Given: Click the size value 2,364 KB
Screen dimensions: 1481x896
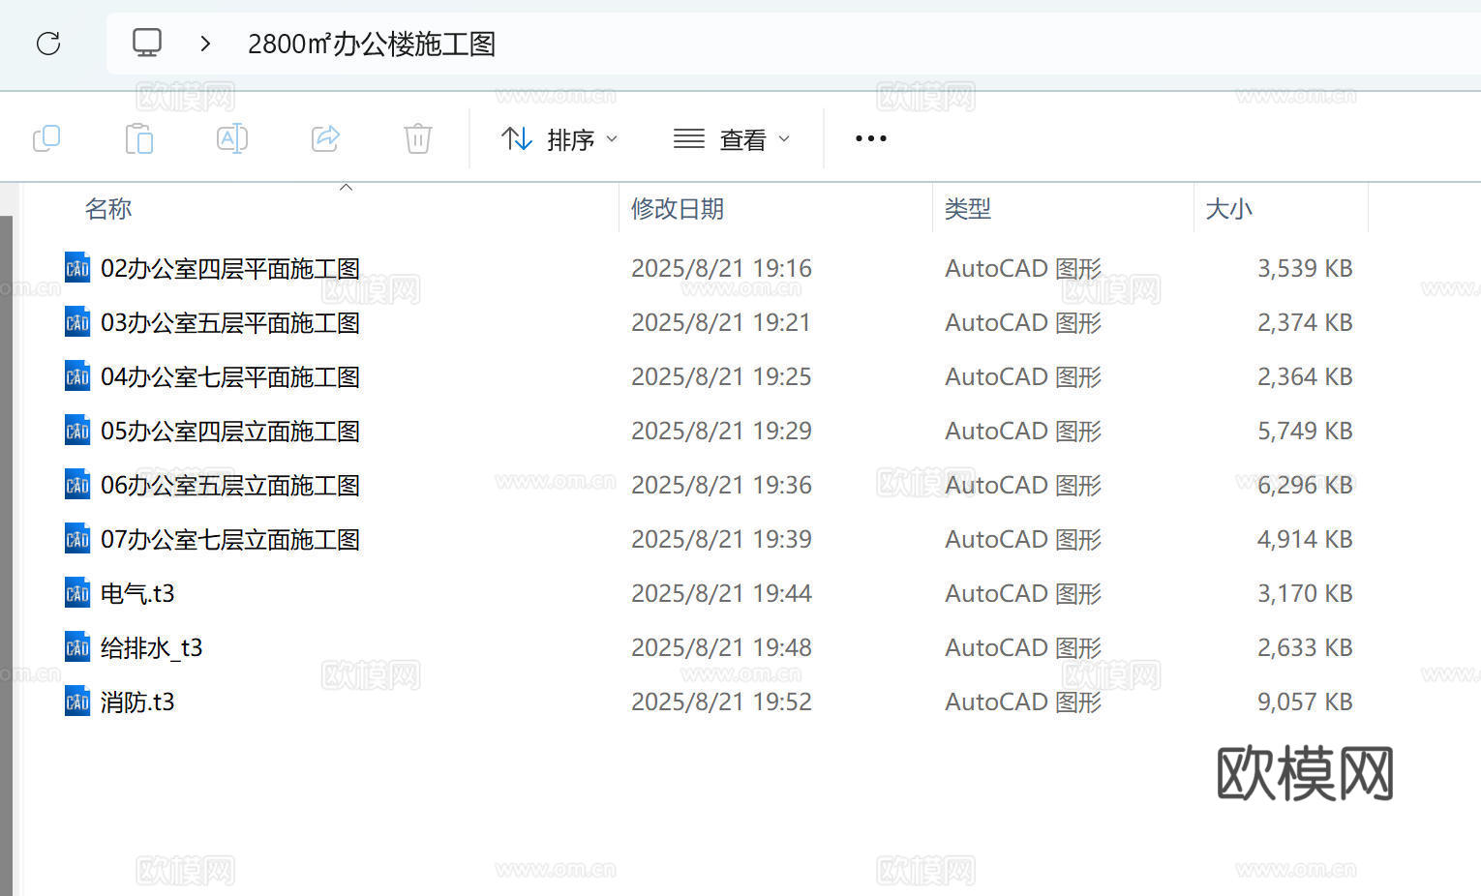Looking at the screenshot, I should [1305, 376].
